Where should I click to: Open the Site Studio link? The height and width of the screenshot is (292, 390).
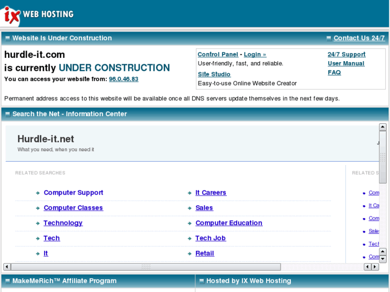tap(214, 74)
